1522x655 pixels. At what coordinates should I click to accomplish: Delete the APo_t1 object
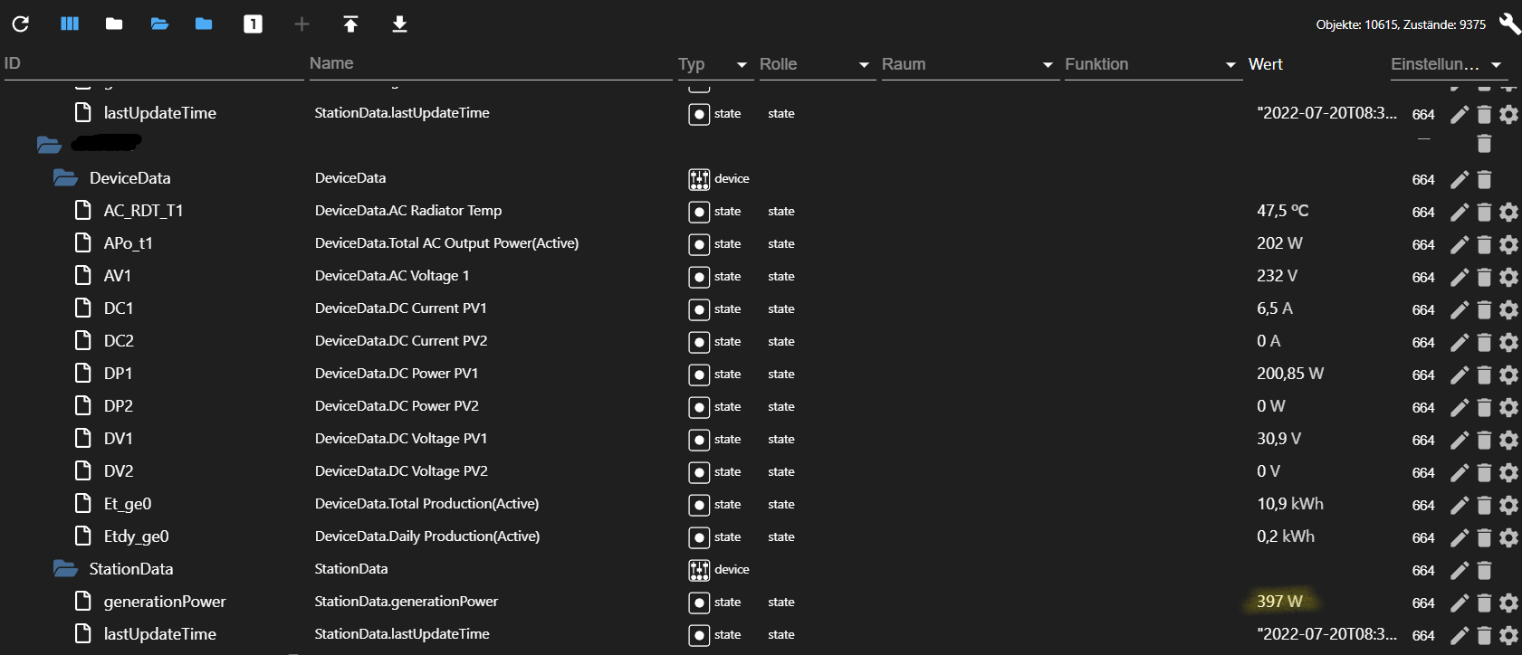pyautogui.click(x=1484, y=244)
